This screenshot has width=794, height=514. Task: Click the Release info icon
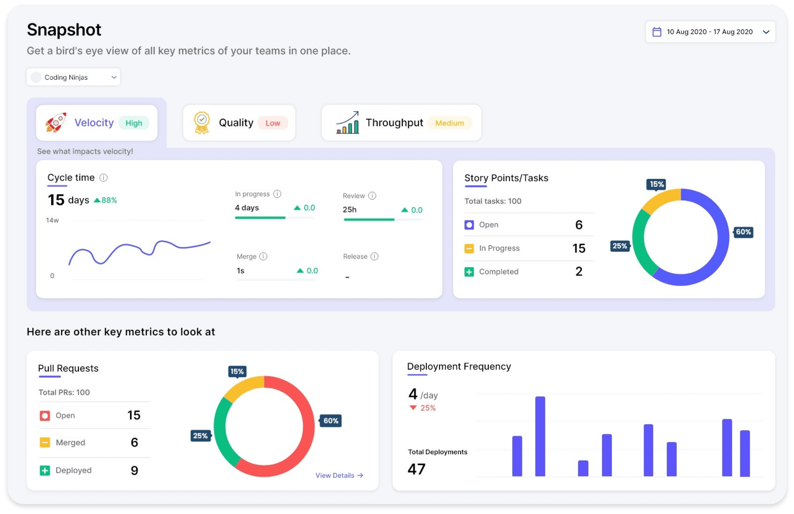[374, 256]
